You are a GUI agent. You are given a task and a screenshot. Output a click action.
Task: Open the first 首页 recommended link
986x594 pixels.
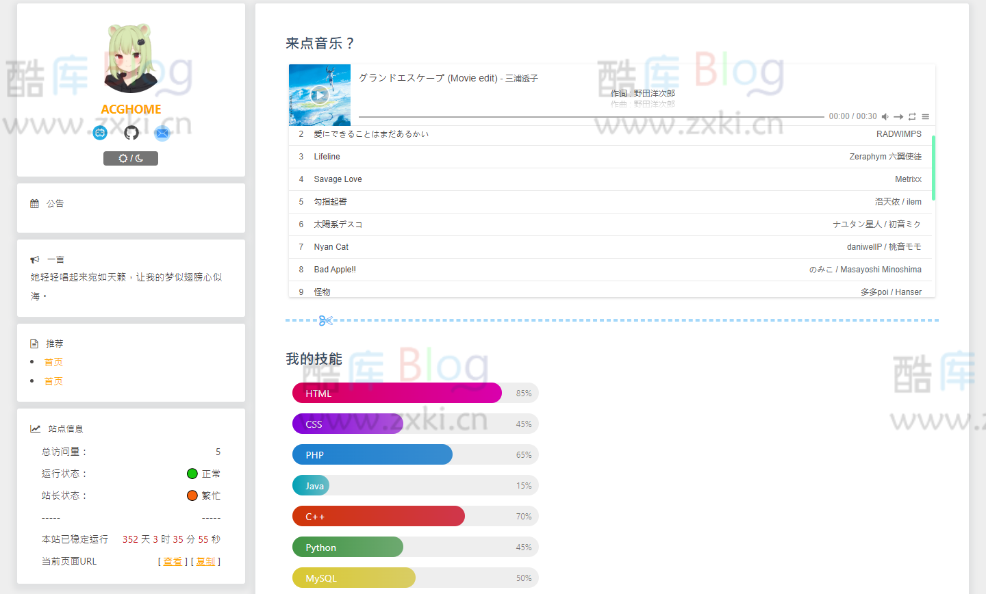click(x=53, y=361)
